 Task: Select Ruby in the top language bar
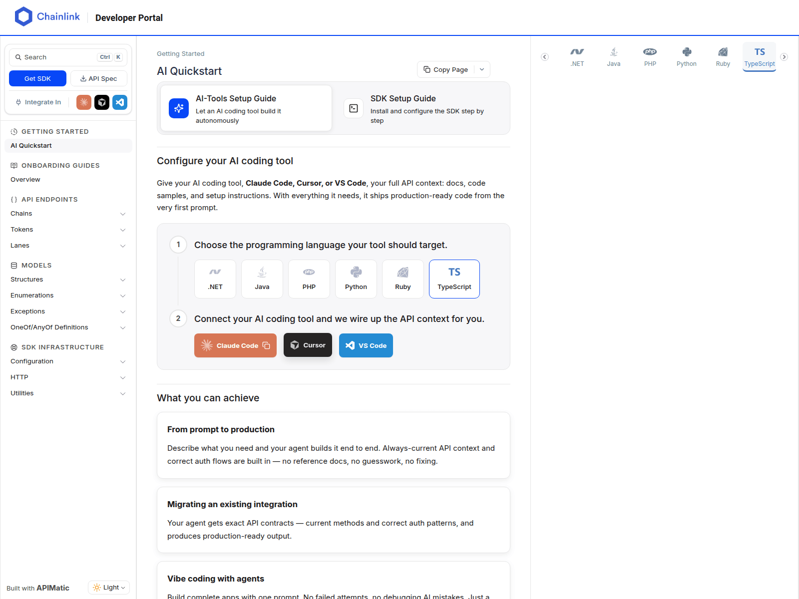(723, 57)
